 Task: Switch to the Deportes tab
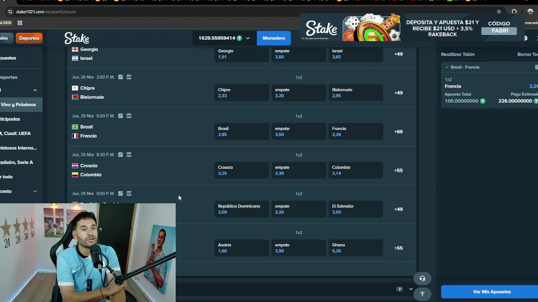29,38
